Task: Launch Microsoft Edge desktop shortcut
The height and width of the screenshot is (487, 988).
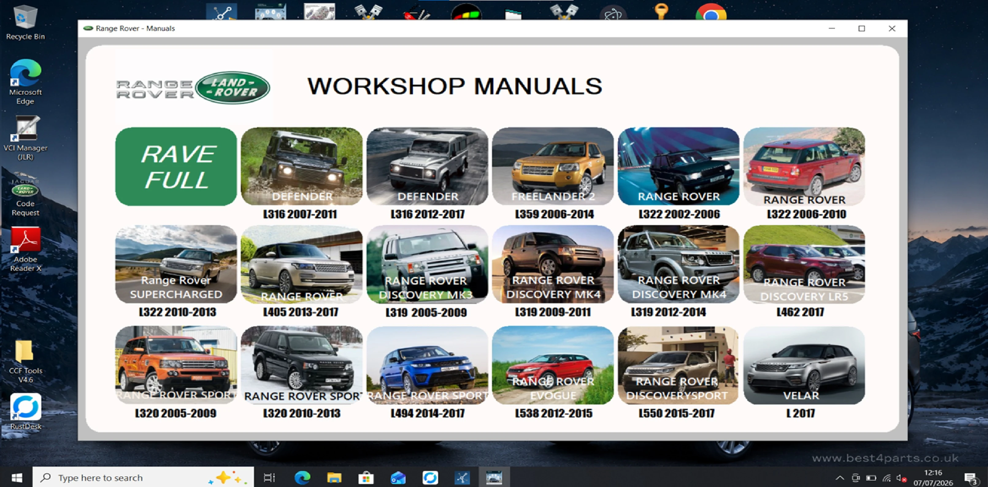Action: click(25, 82)
